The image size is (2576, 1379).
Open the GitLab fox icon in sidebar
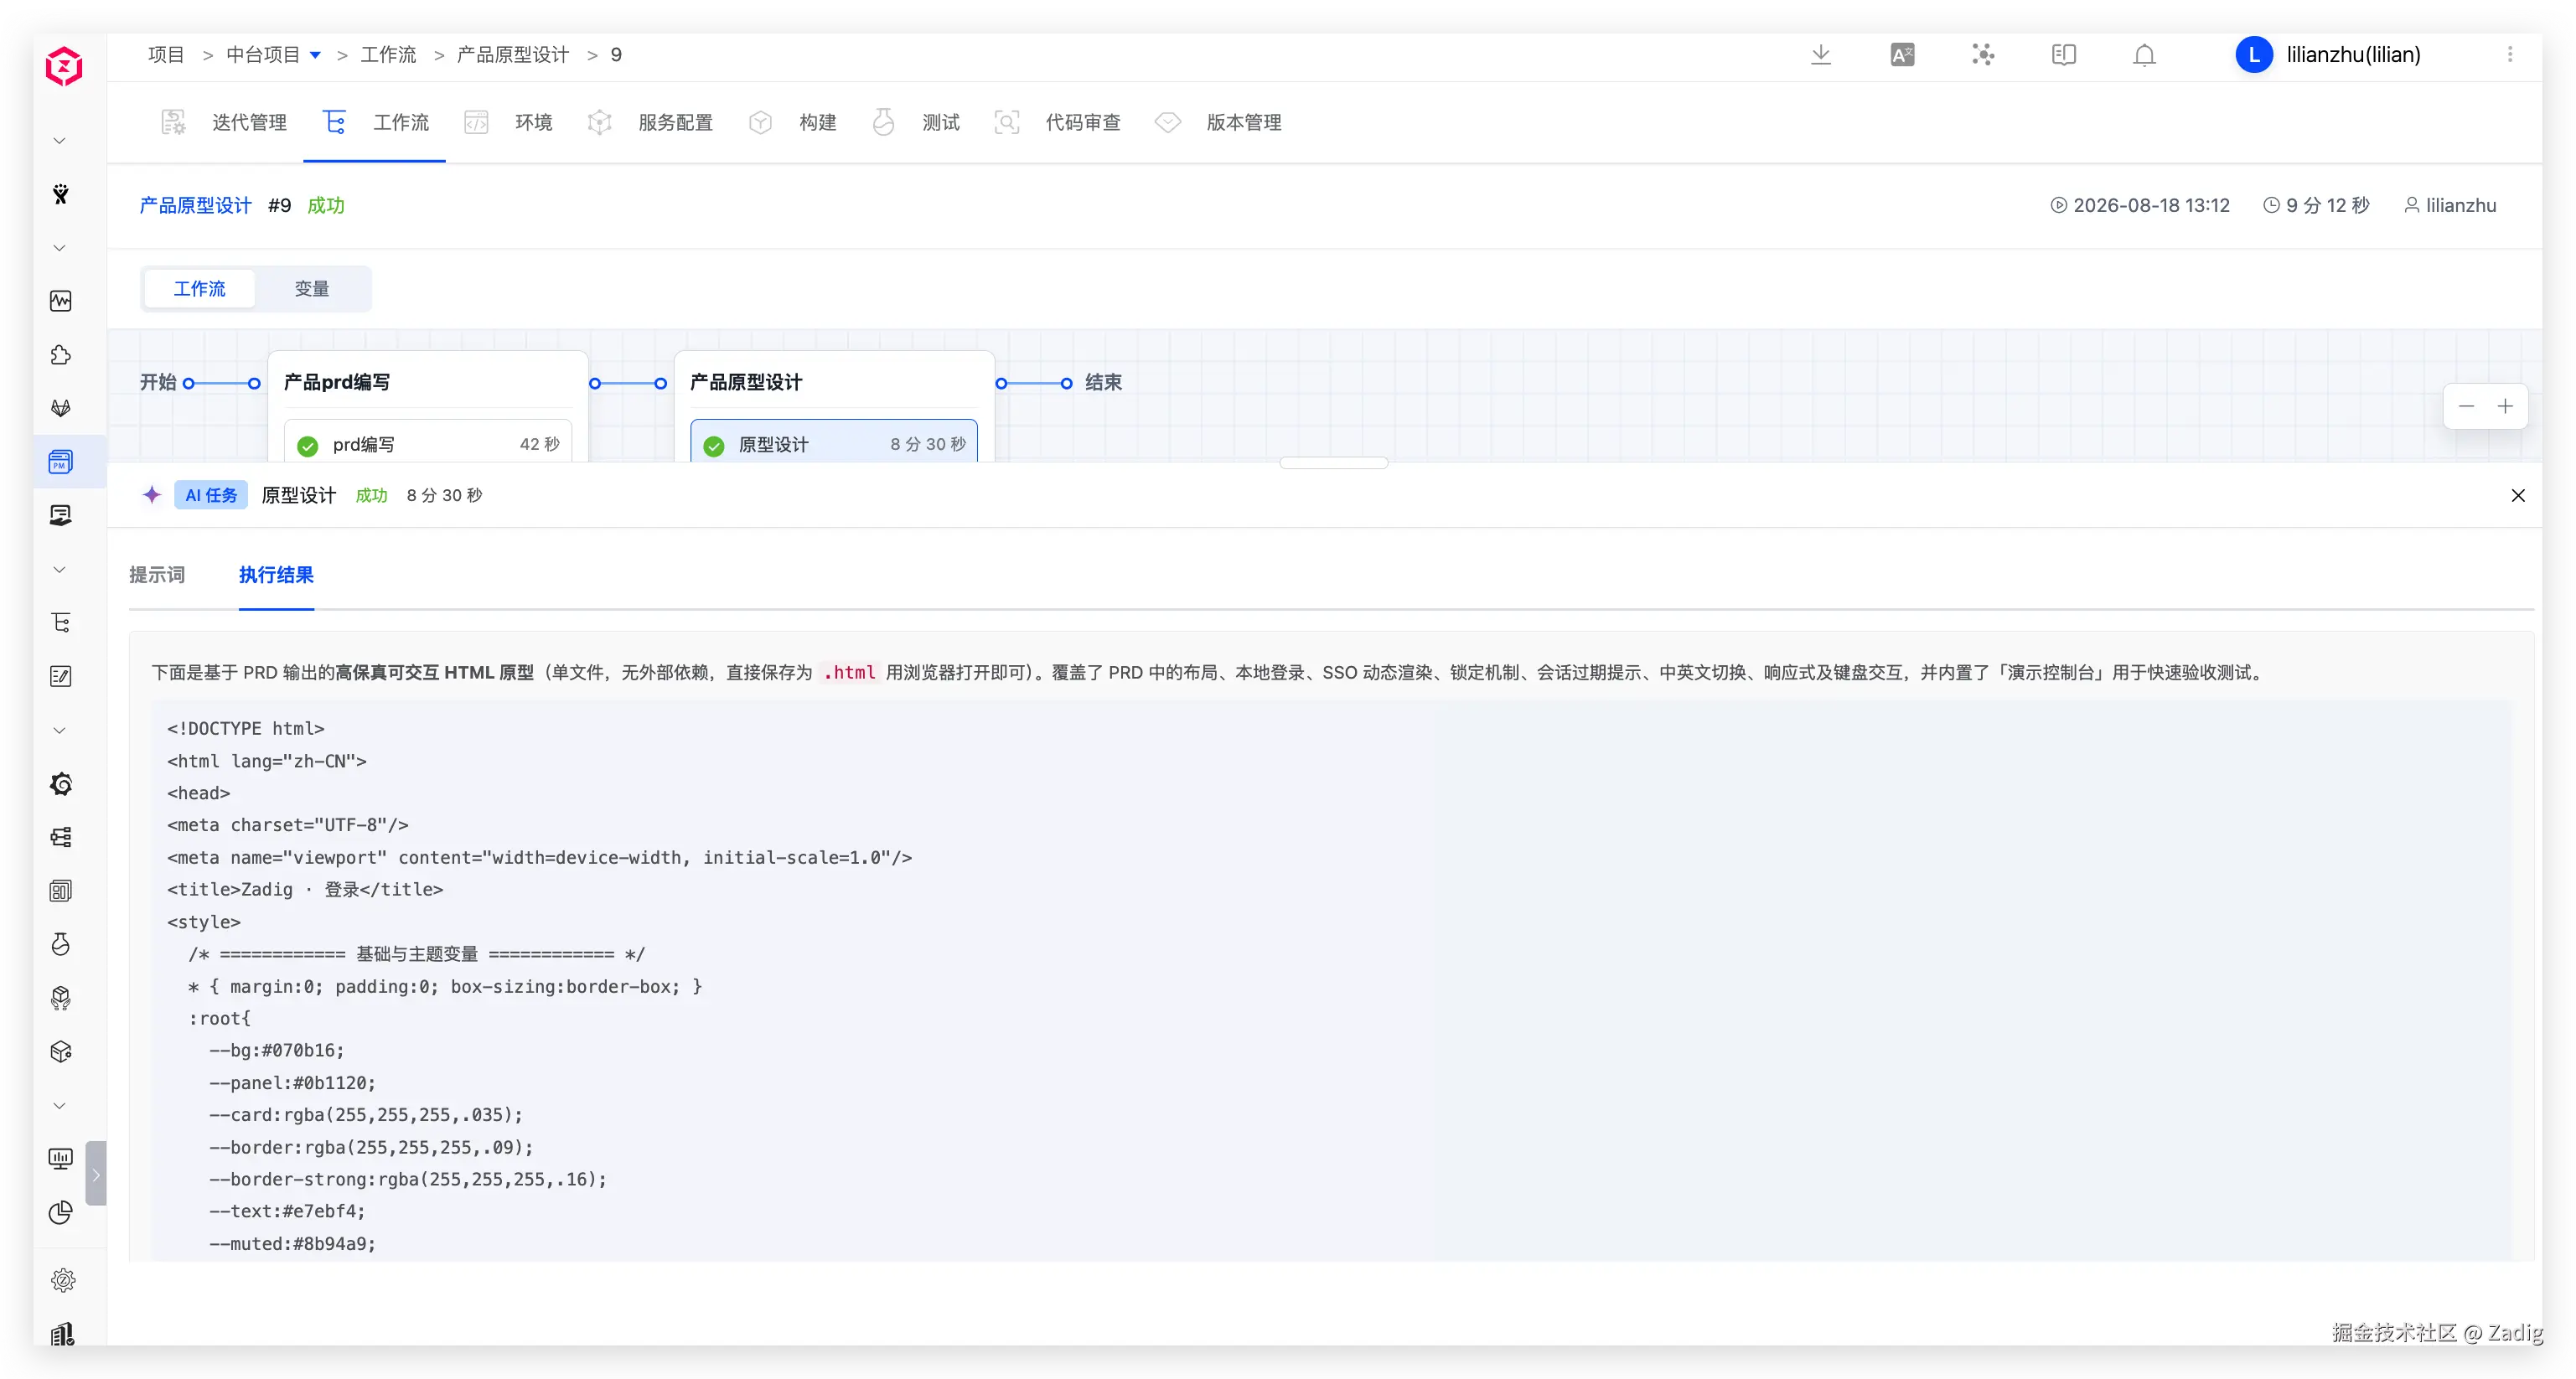(61, 408)
